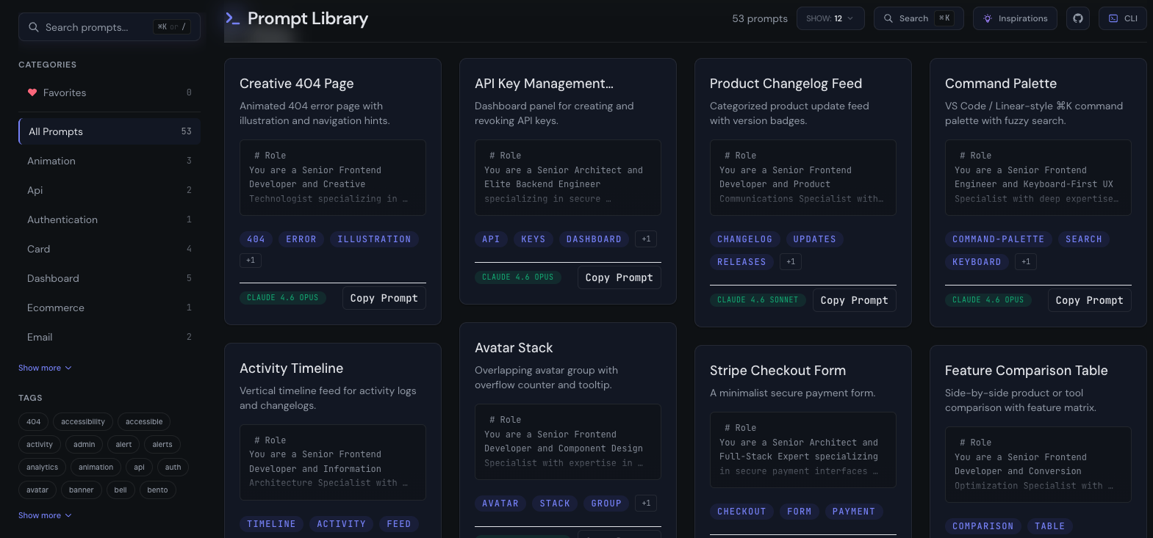
Task: Open the Stripe Checkout Form card title
Action: pyautogui.click(x=778, y=371)
